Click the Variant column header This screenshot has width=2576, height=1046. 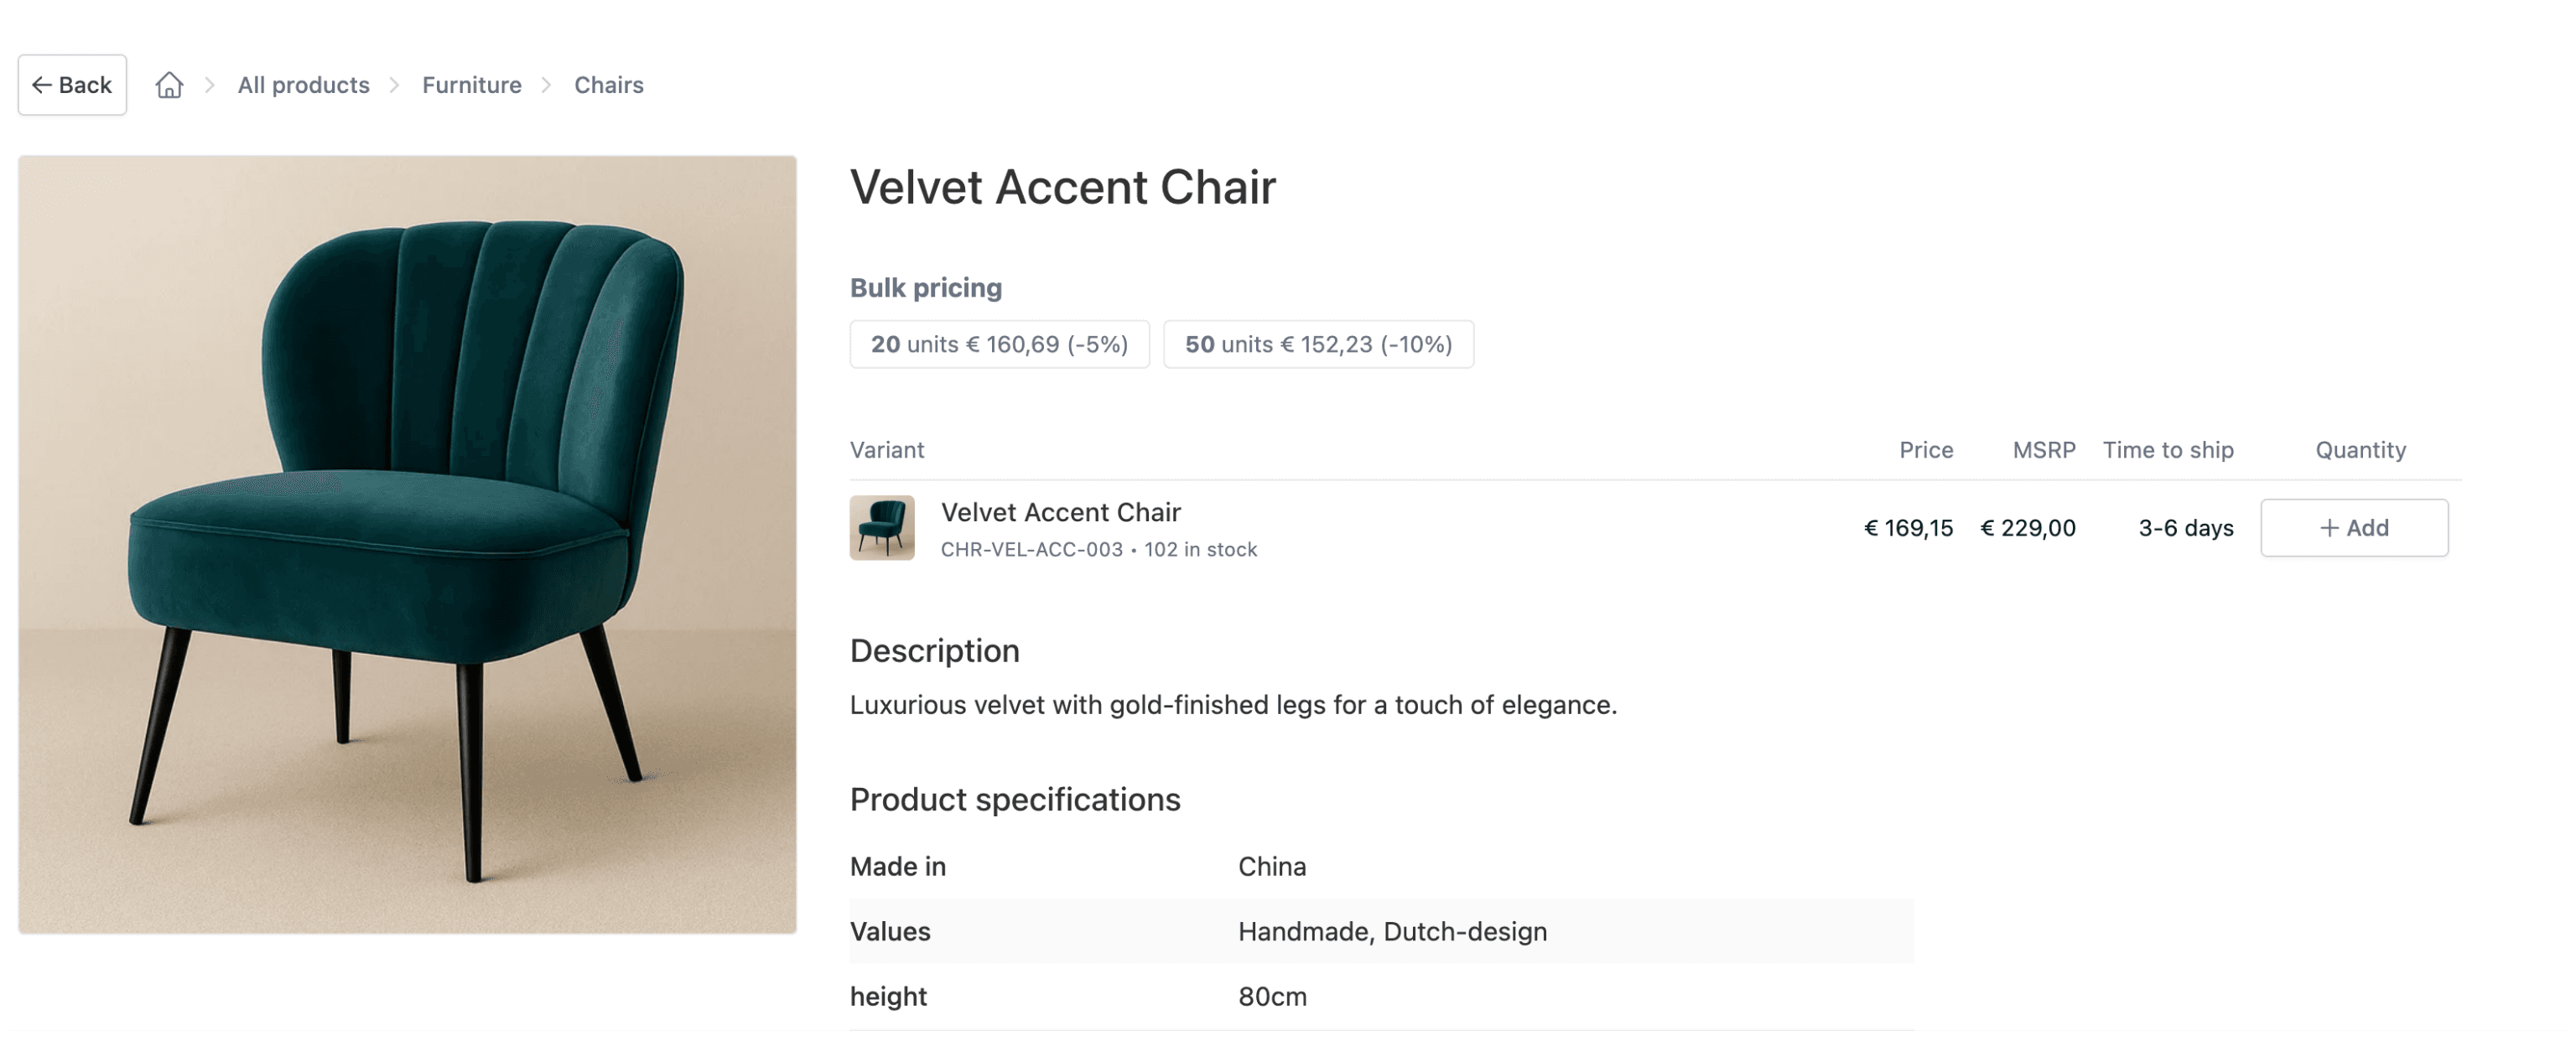pos(886,450)
